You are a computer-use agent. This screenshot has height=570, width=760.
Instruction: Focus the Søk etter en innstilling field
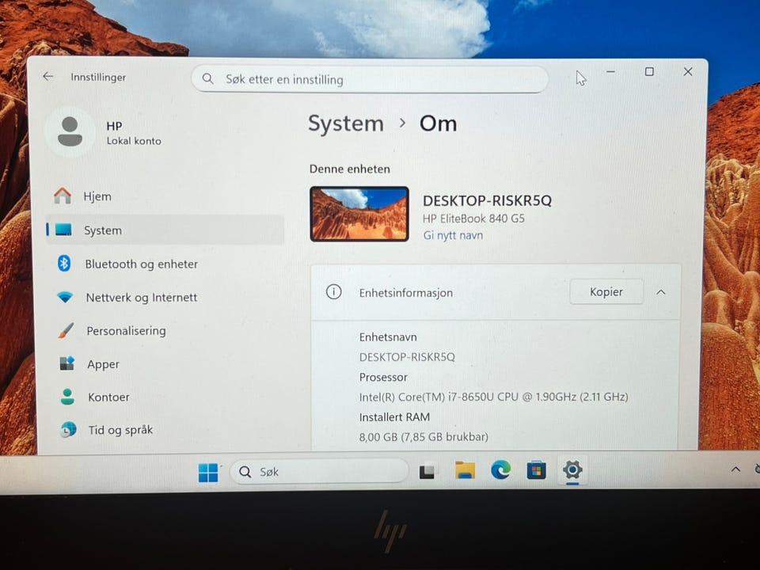(370, 79)
